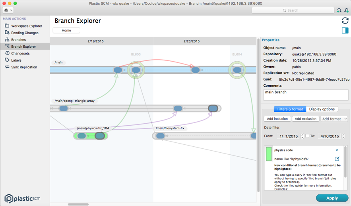
Task: Click the Apply button
Action: 332,198
